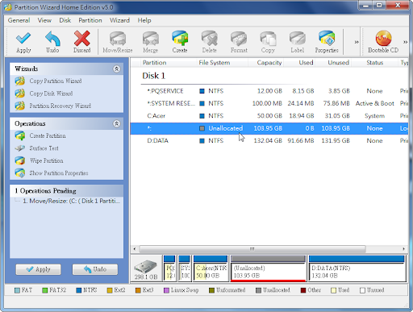Screen dimensions: 413x312
Task: Open Show Partition Properties
Action: [59, 173]
